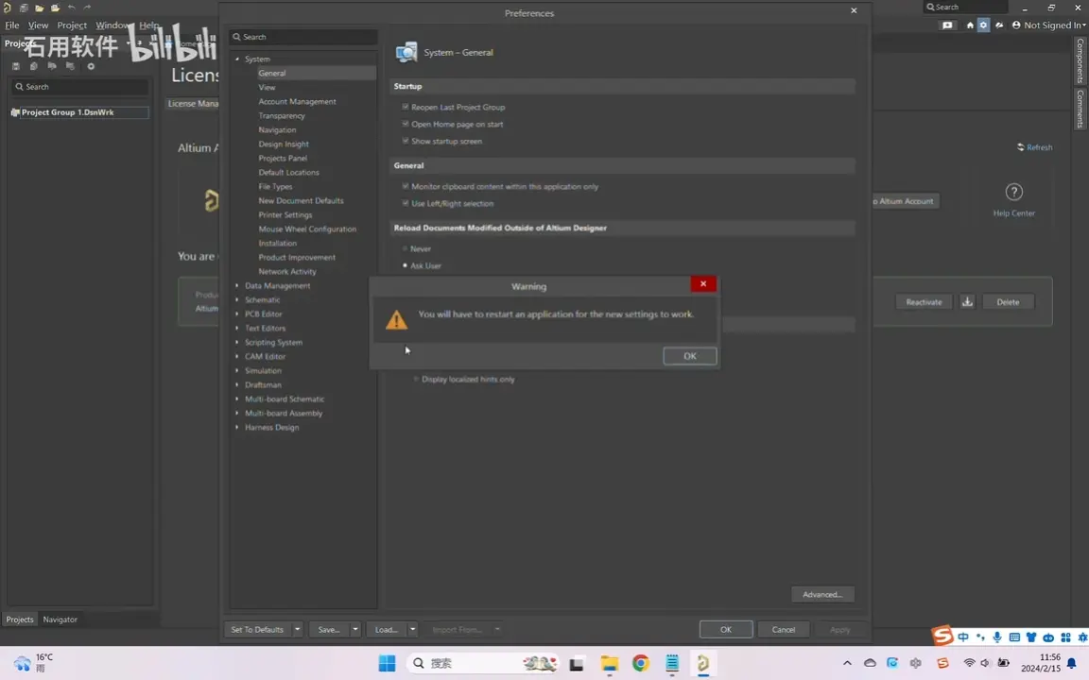Screen dimensions: 1089x680
Task: Click the Preferences search field
Action: tap(303, 37)
